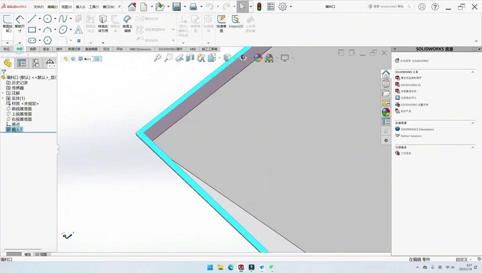Screen dimensions: 482x273
Task: Select the Polygon sketch tool
Action: pos(47,40)
